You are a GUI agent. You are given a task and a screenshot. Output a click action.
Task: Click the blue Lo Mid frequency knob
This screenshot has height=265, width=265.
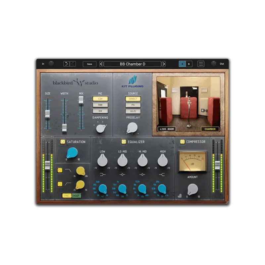click(122, 189)
